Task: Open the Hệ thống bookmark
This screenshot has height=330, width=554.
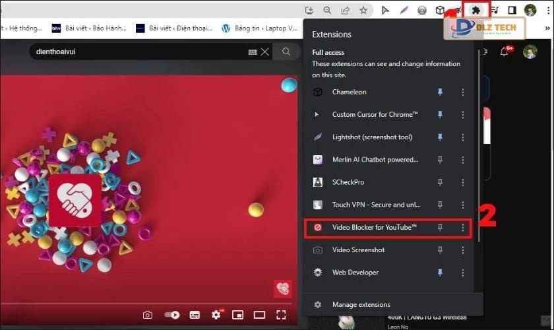Action: pos(21,28)
